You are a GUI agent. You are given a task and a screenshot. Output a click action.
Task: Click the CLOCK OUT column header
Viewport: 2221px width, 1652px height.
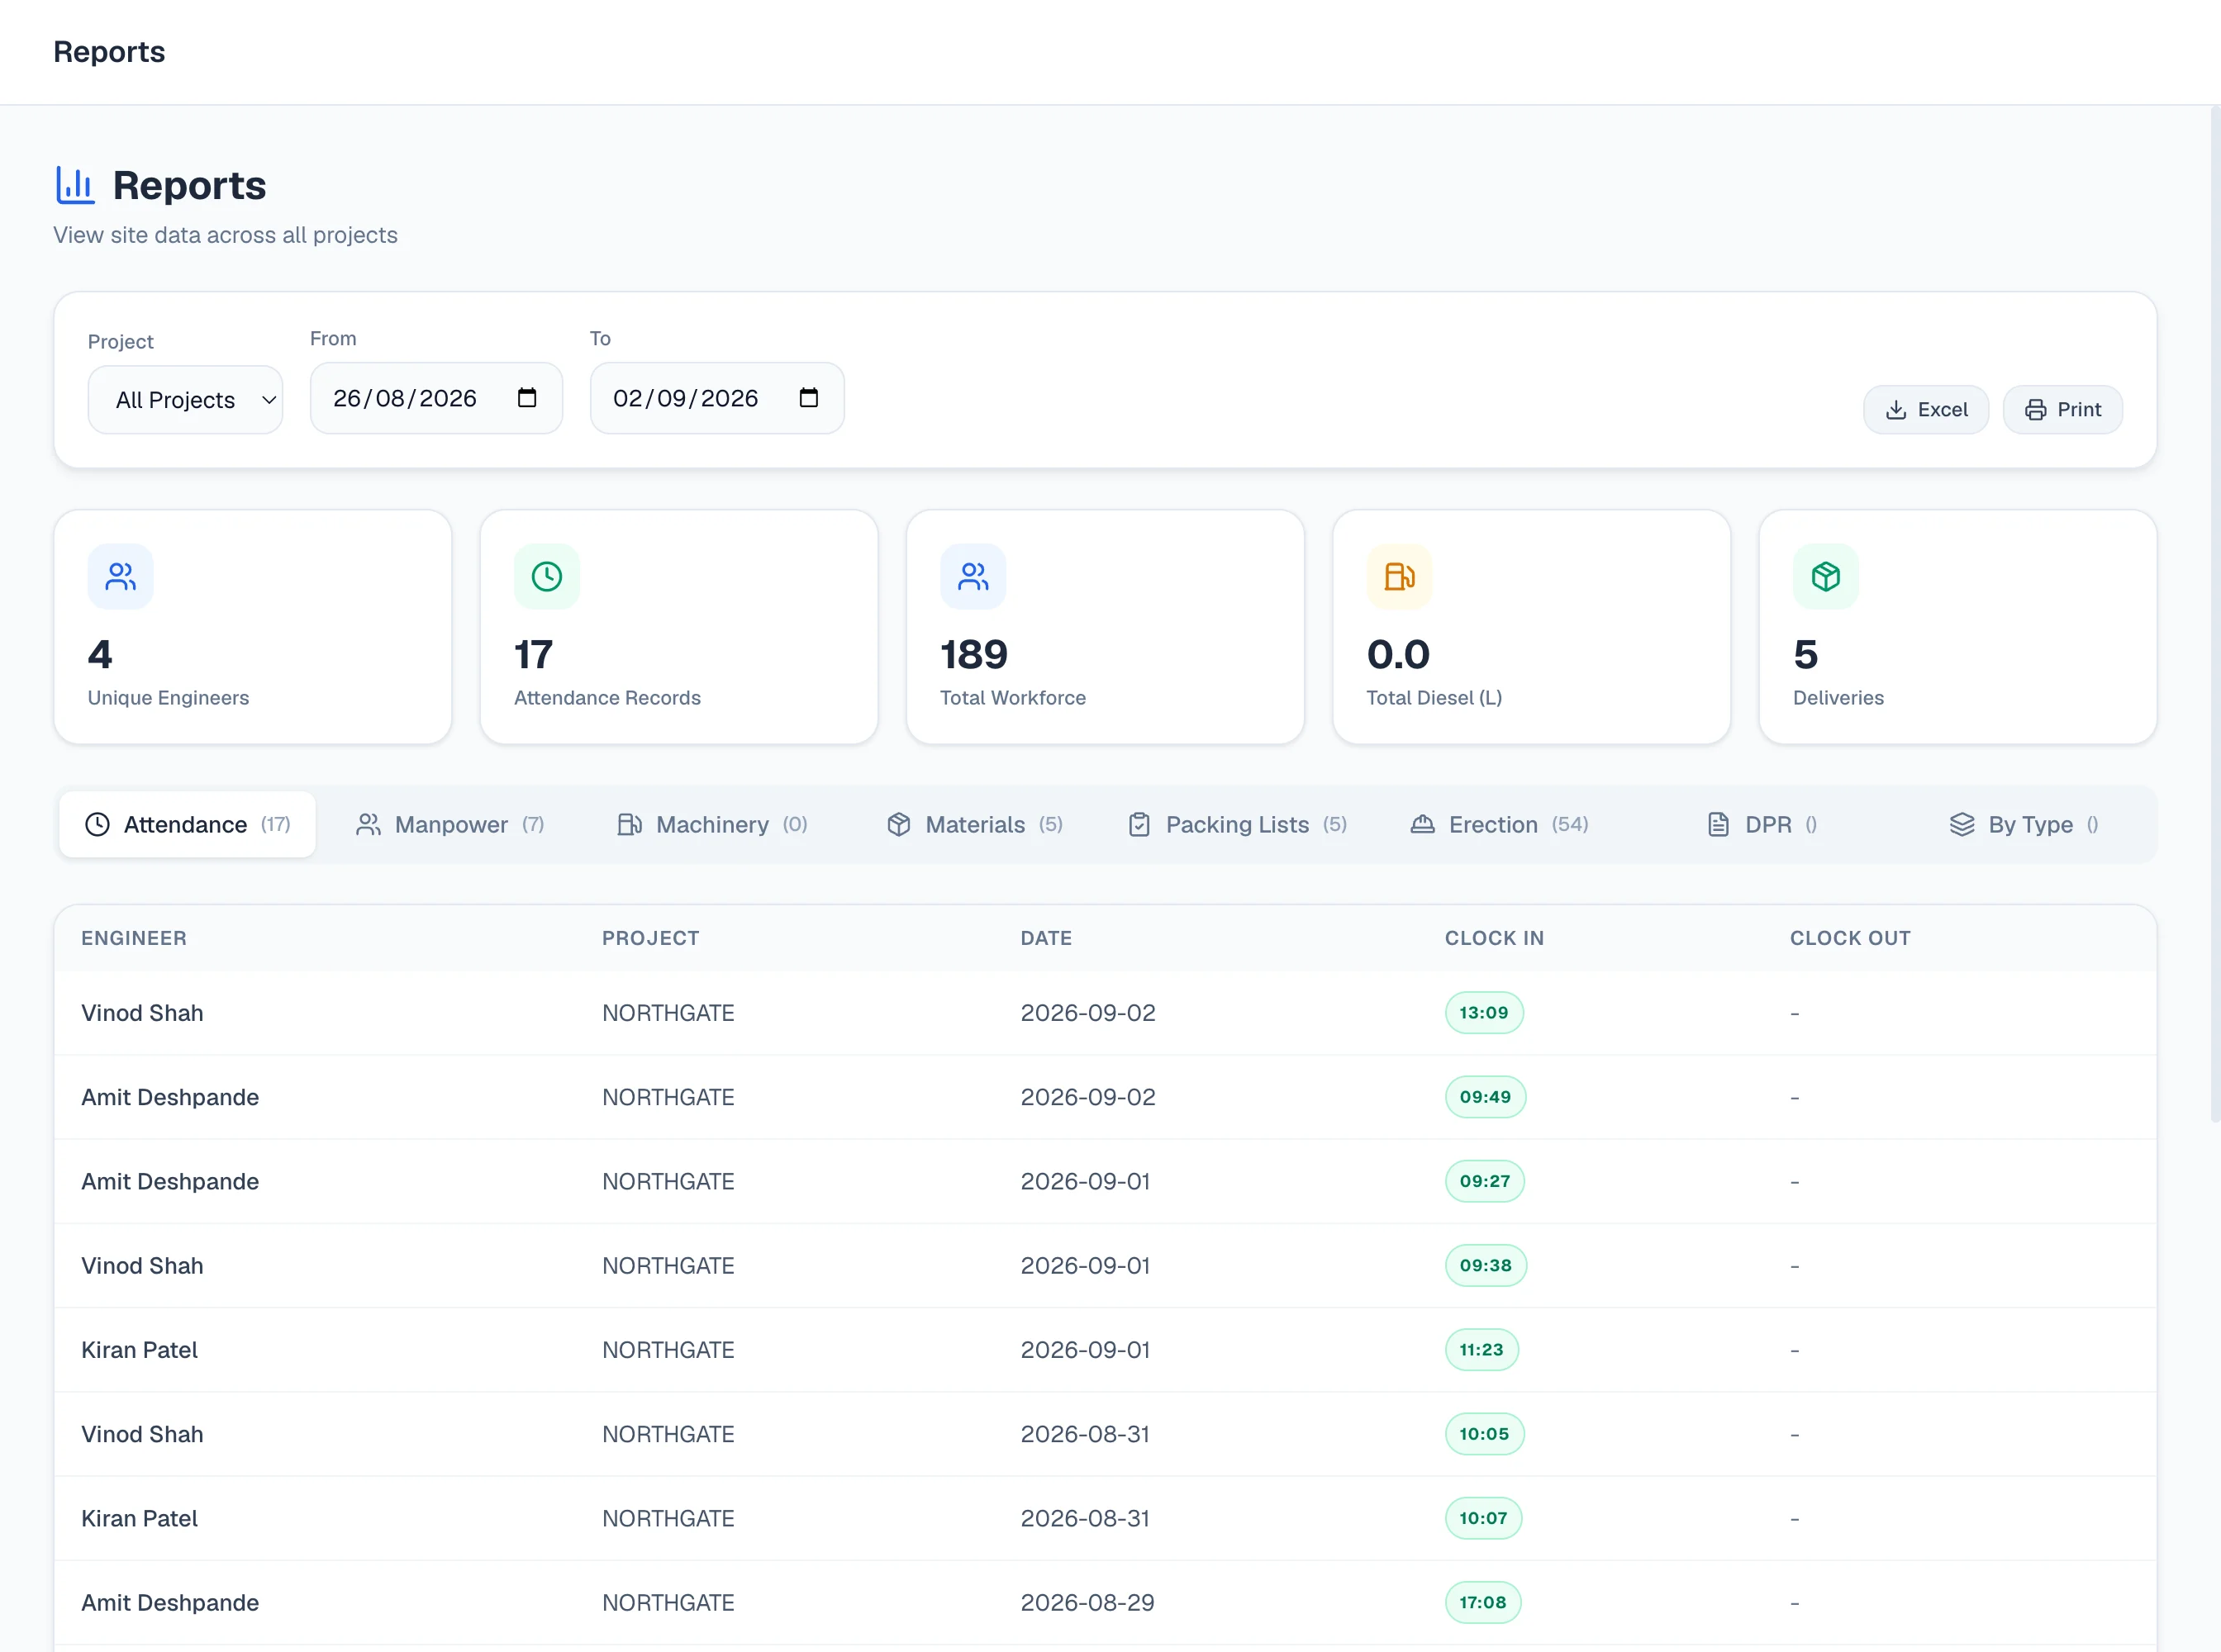coord(1850,939)
